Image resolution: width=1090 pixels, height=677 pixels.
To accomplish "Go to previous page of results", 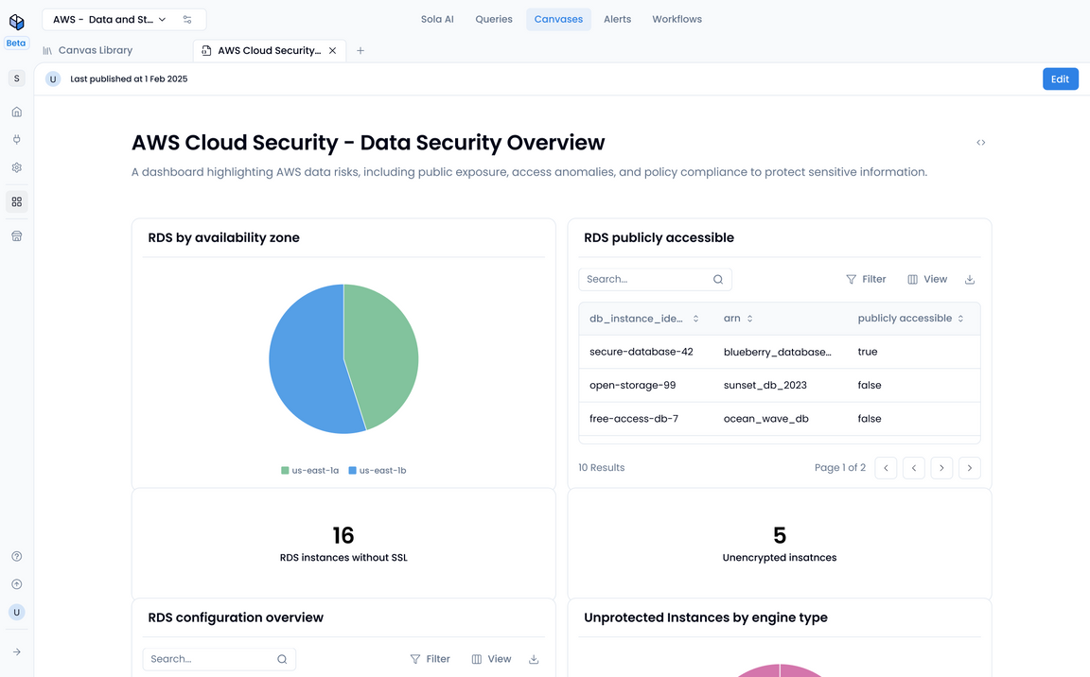I will point(913,468).
